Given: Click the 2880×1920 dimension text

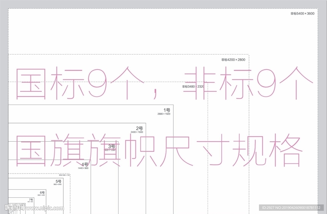Looking at the screenshot, I should (x=164, y=114).
